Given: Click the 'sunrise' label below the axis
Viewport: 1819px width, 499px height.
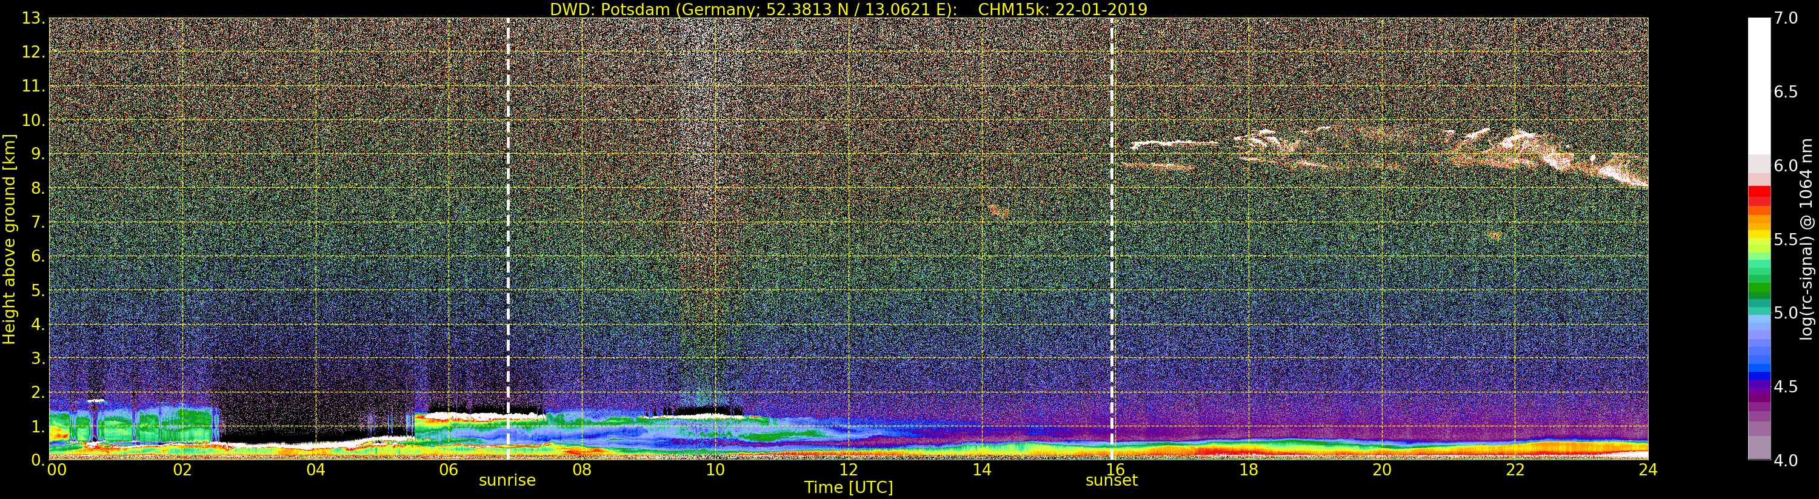Looking at the screenshot, I should [x=507, y=481].
